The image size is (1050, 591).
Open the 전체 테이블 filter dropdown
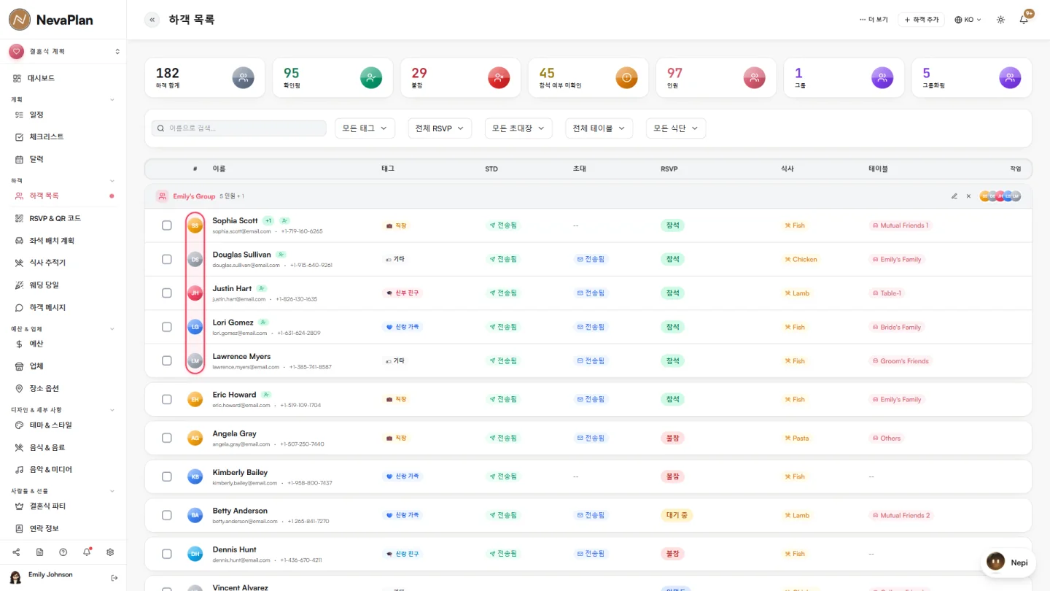pos(599,128)
